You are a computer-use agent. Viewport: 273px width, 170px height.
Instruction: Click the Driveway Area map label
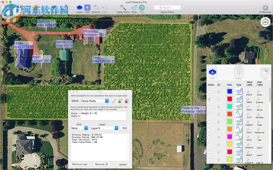pyautogui.click(x=46, y=23)
